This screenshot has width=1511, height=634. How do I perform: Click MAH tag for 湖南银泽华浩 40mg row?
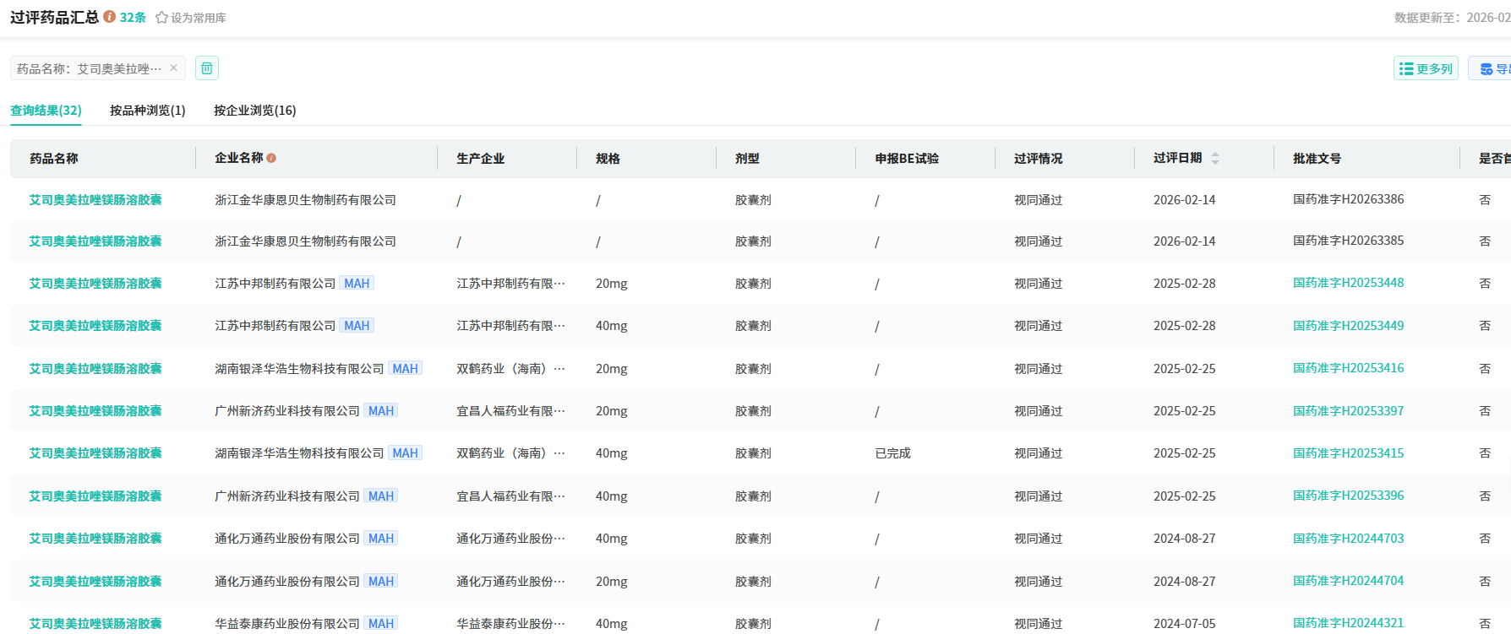point(405,453)
